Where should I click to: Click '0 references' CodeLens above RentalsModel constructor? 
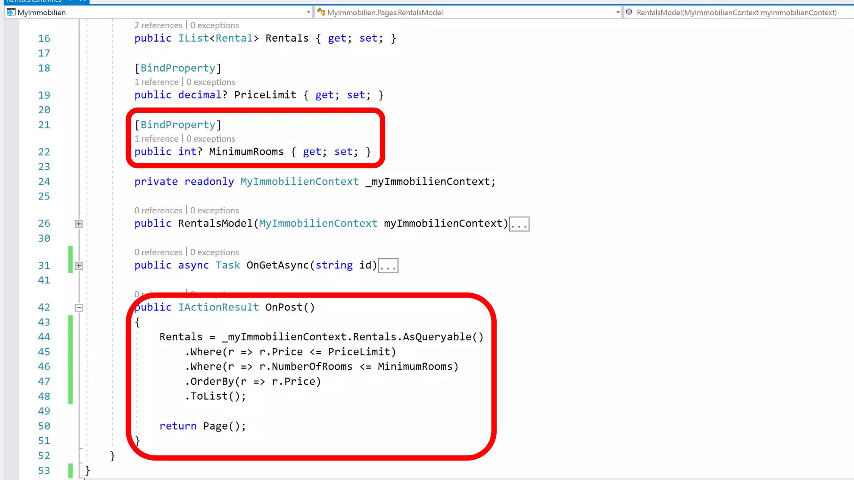point(158,210)
